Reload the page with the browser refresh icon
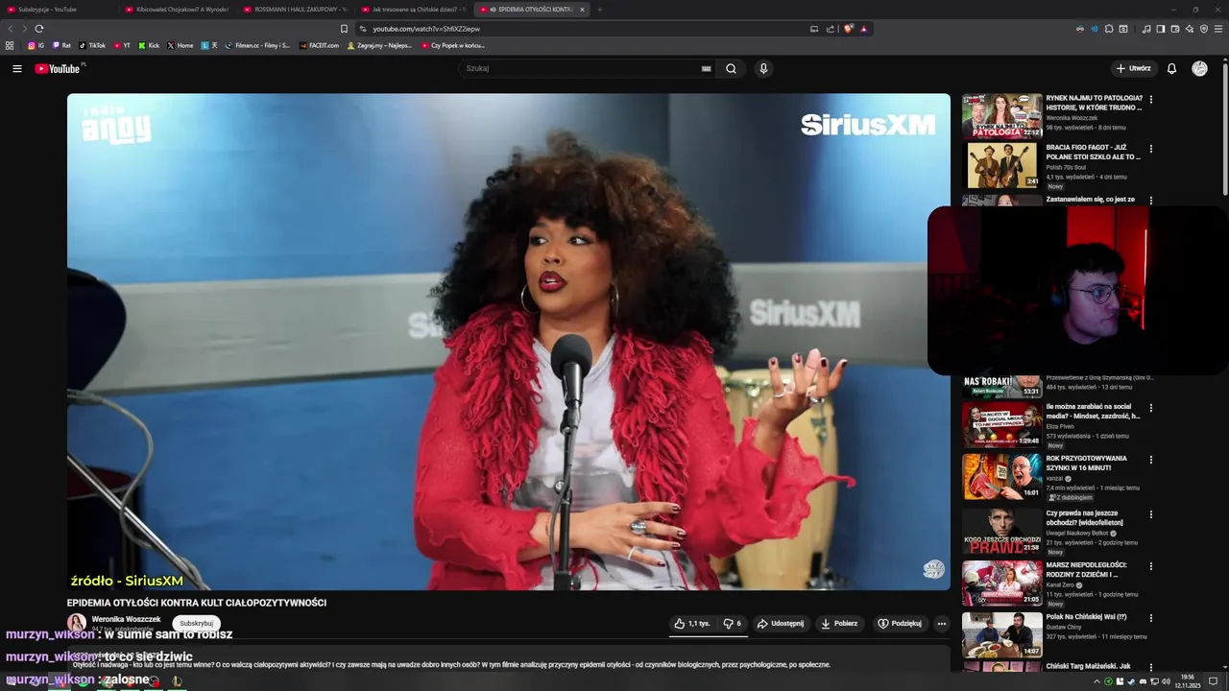The height and width of the screenshot is (691, 1229). (39, 29)
